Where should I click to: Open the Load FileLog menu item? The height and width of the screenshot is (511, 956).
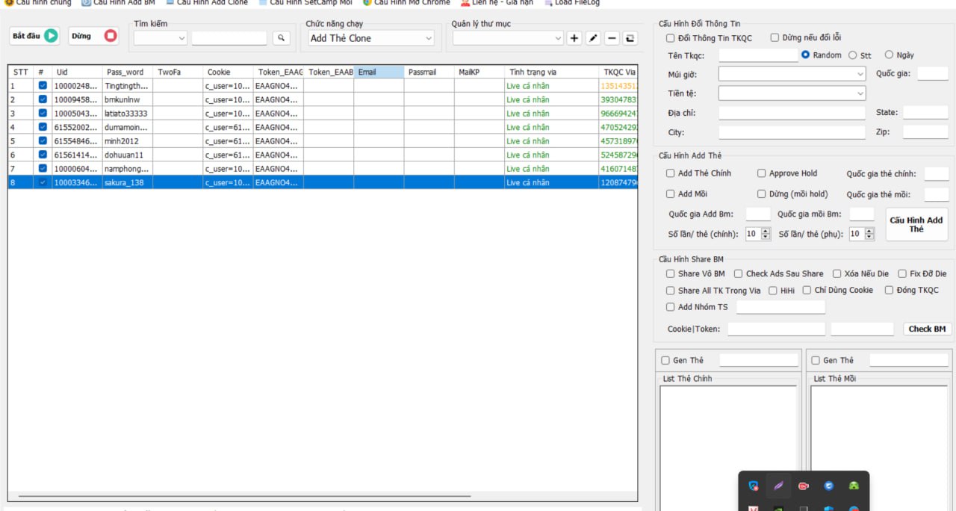(x=572, y=3)
